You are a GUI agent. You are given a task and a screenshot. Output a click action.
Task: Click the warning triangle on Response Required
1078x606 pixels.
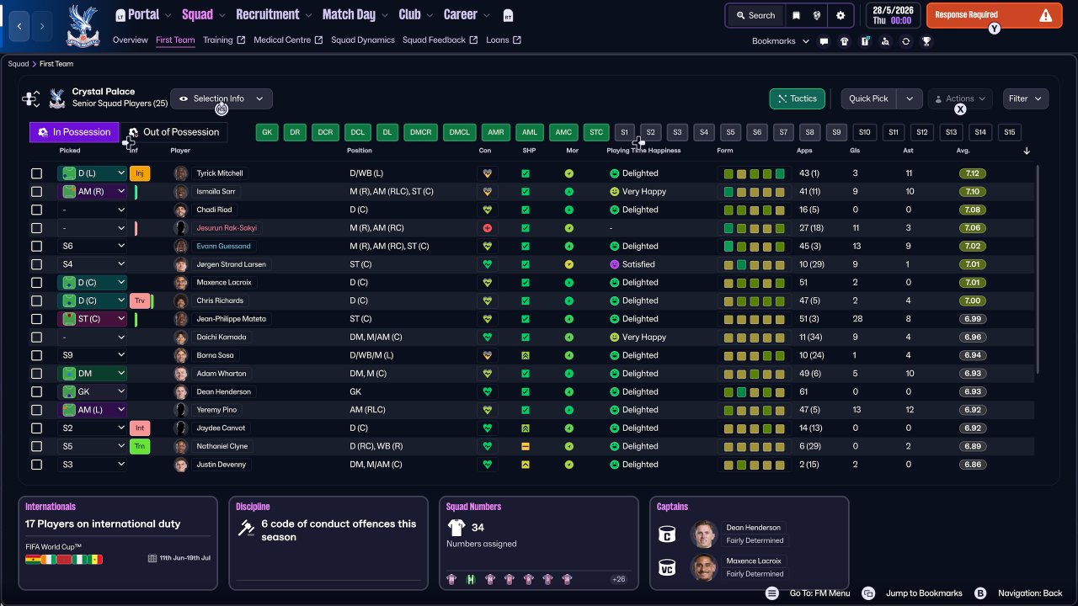(1046, 15)
